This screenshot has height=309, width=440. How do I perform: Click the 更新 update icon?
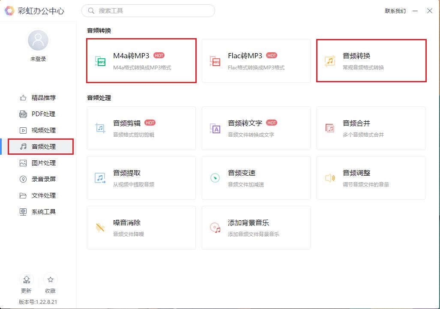tap(27, 280)
